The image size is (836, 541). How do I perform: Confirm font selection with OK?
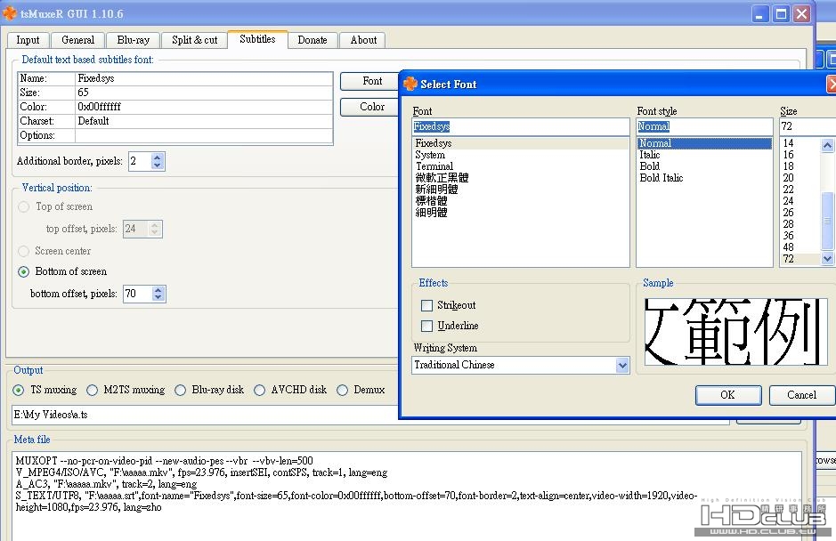pos(728,395)
